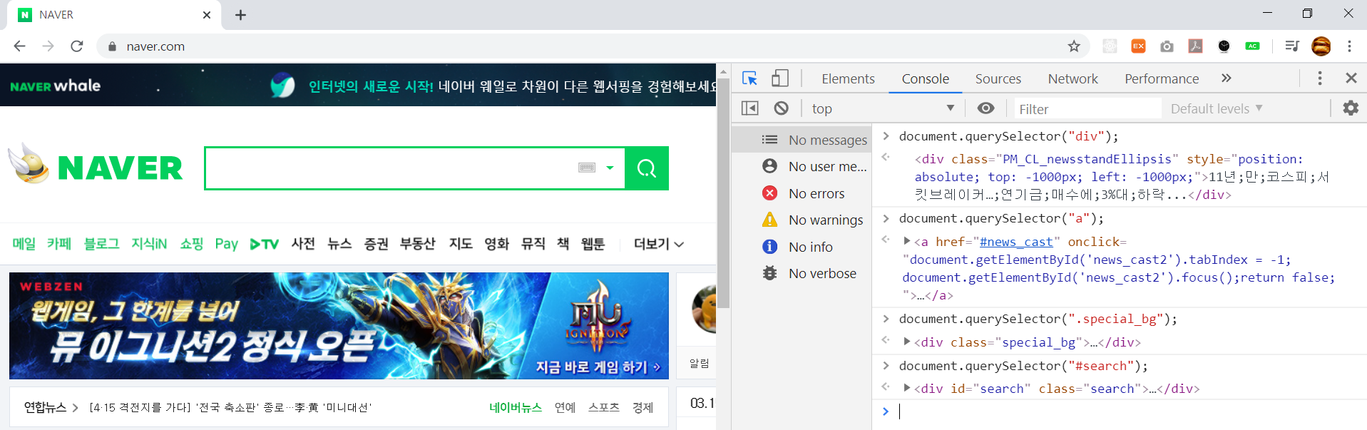1367x430 pixels.
Task: Select the No info sidebar filter
Action: pos(802,247)
